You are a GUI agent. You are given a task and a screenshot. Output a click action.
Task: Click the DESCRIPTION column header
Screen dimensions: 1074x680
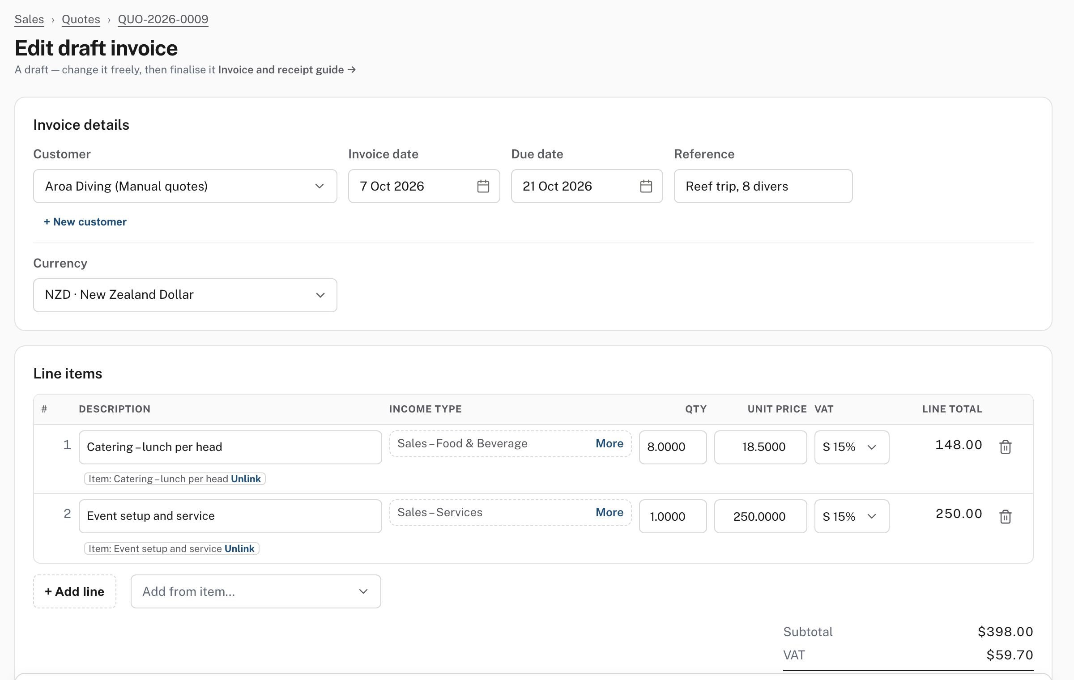pyautogui.click(x=115, y=409)
